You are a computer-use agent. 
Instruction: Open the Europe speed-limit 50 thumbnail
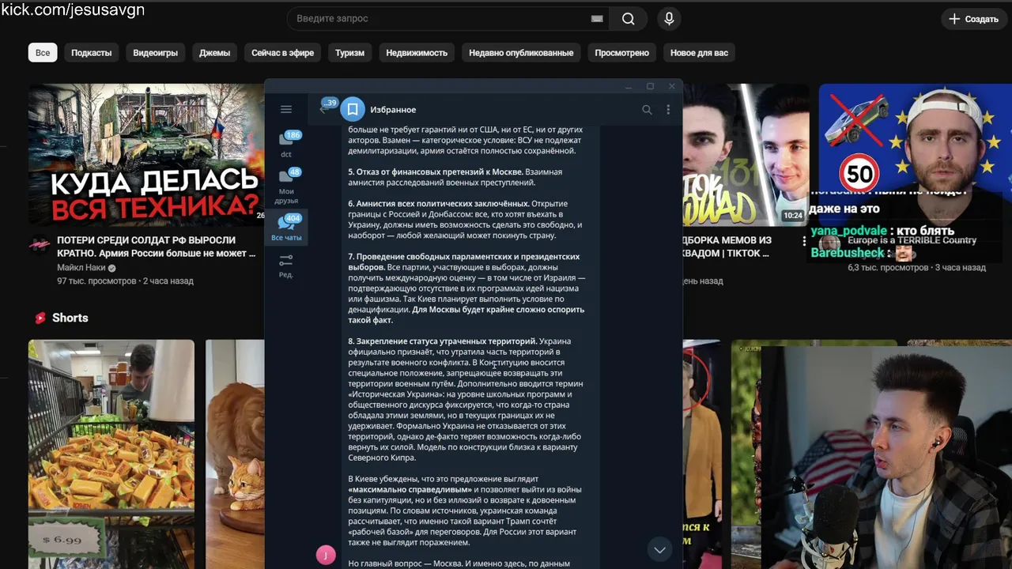coord(915,138)
